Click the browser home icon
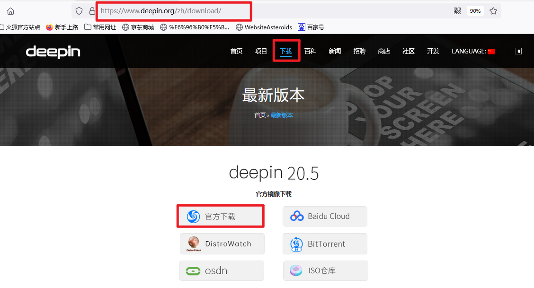 click(10, 11)
